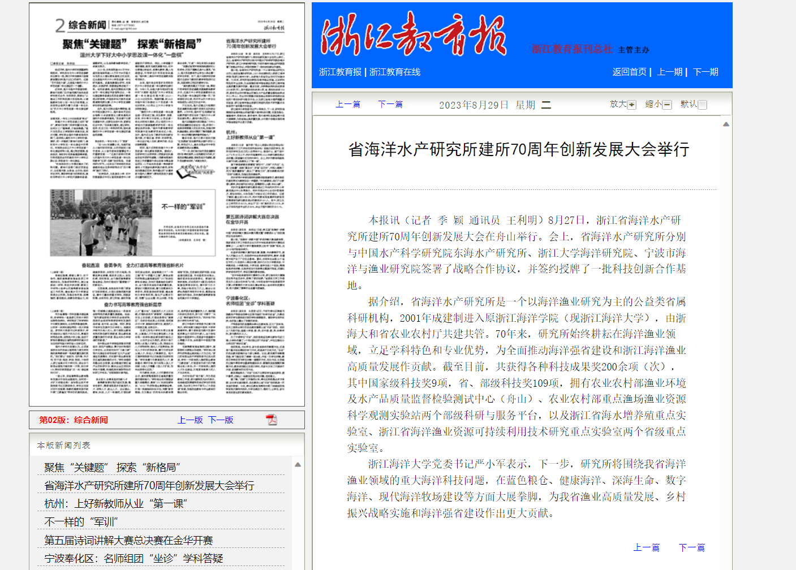The height and width of the screenshot is (570, 796).
Task: Open article 宁波奉化区：名师组团“坐诊”学科答疑
Action: [x=134, y=558]
